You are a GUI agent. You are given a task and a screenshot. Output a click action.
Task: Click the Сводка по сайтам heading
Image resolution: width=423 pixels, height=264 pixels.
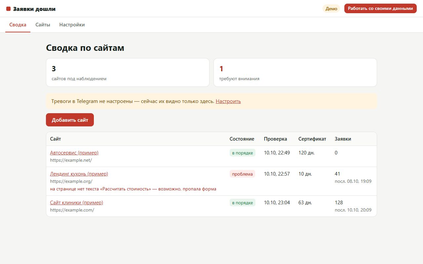click(x=85, y=48)
